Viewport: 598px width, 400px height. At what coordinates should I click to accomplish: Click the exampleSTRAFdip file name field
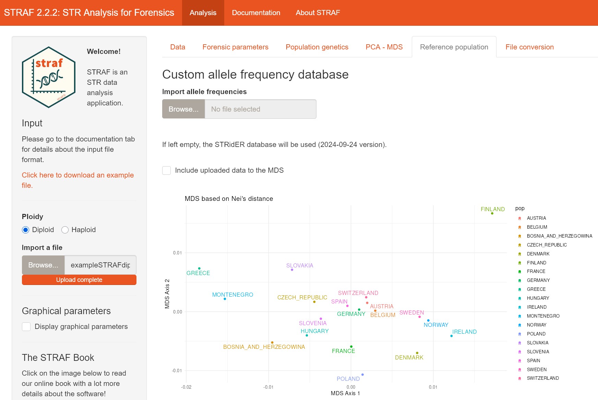click(x=100, y=265)
